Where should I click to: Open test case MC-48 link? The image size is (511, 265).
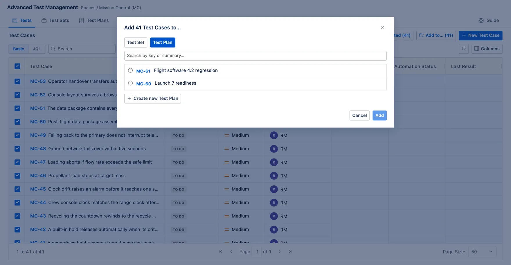[x=38, y=149]
